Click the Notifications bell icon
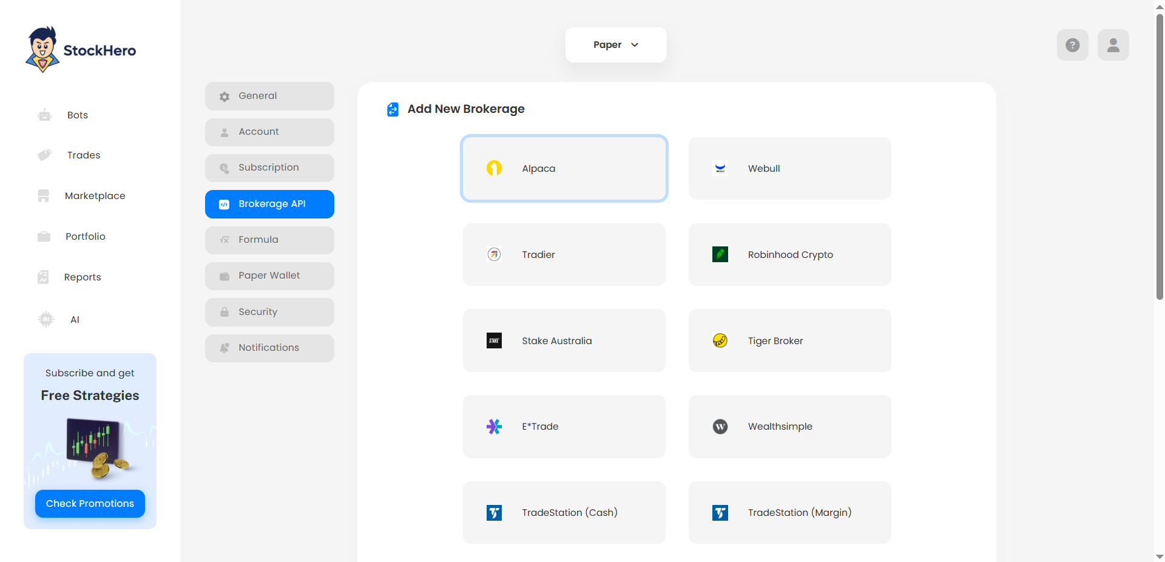 click(225, 348)
